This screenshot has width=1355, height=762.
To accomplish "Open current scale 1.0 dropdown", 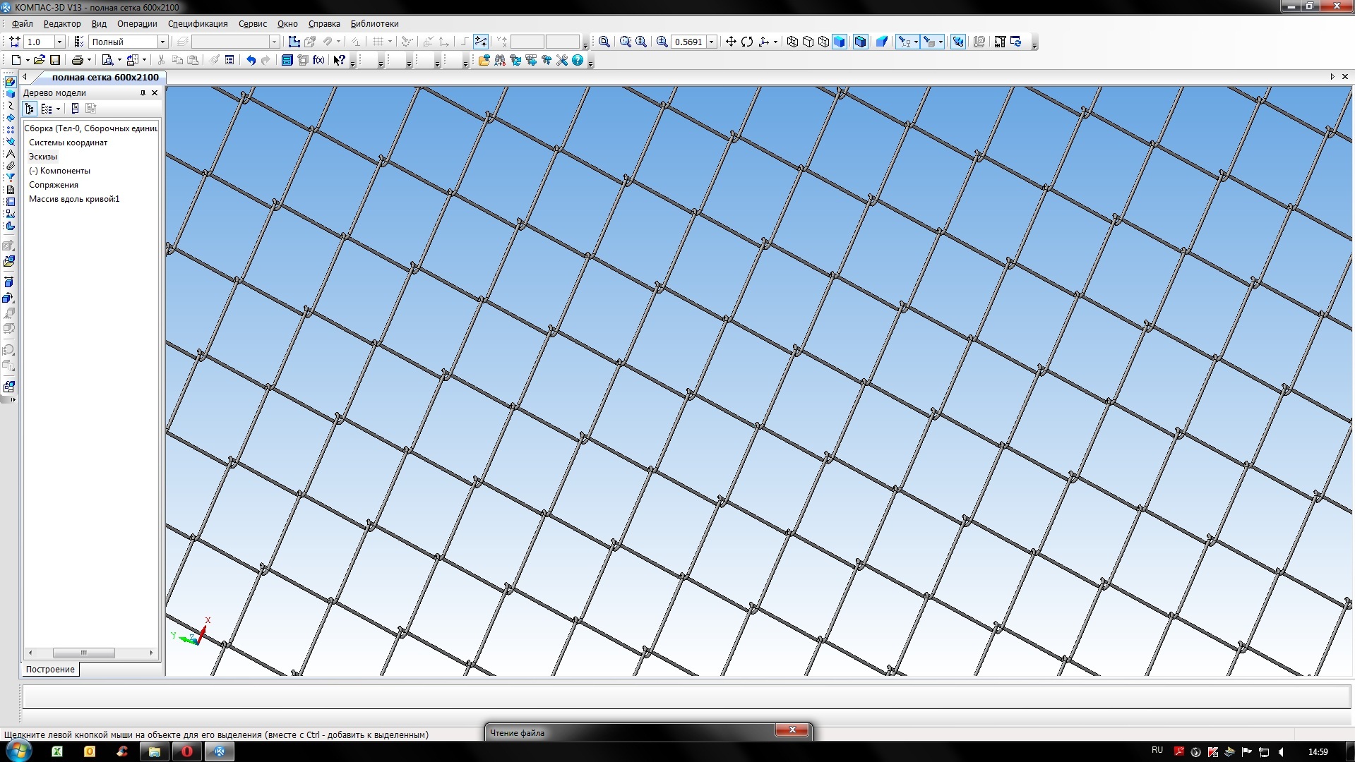I will [59, 42].
